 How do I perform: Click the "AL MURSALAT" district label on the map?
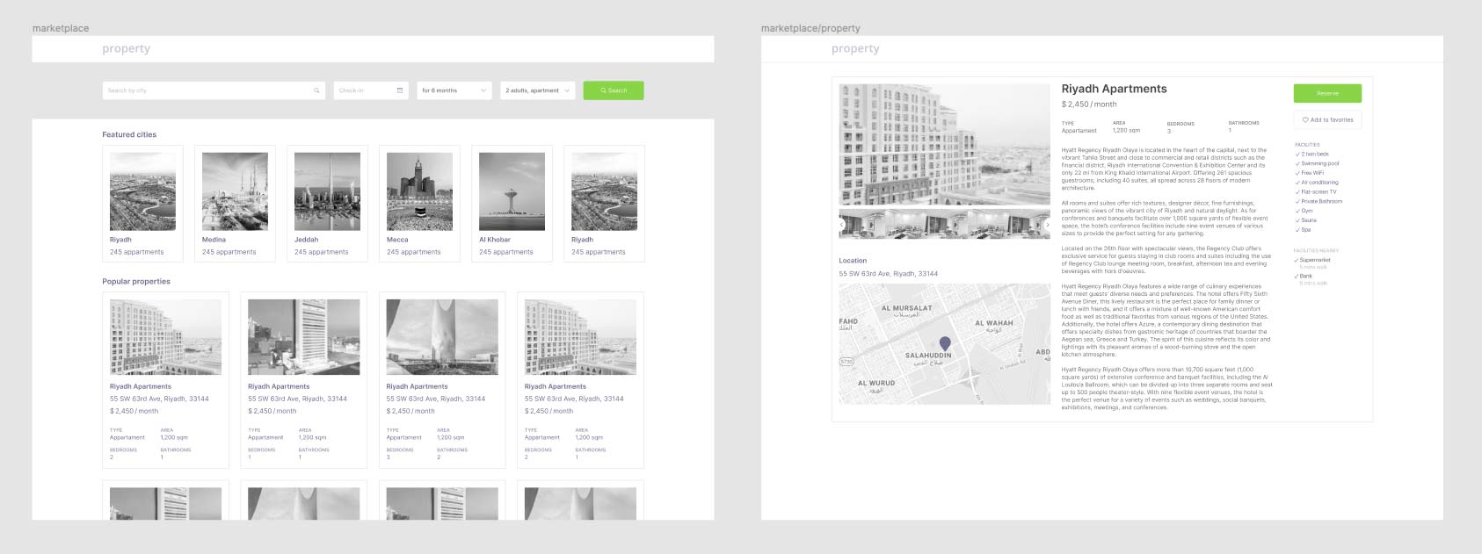coord(906,308)
